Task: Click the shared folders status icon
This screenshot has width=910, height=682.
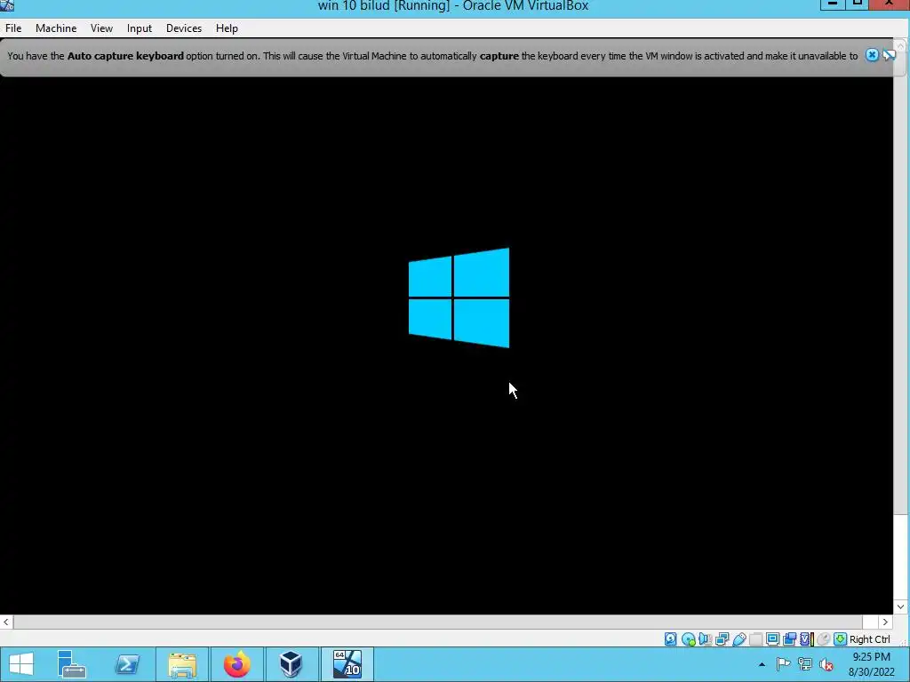Action: (x=755, y=639)
